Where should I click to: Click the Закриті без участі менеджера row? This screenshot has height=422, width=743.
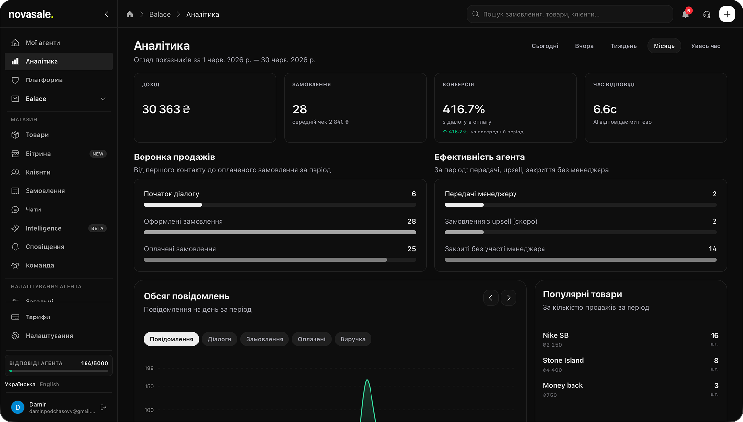click(x=580, y=254)
